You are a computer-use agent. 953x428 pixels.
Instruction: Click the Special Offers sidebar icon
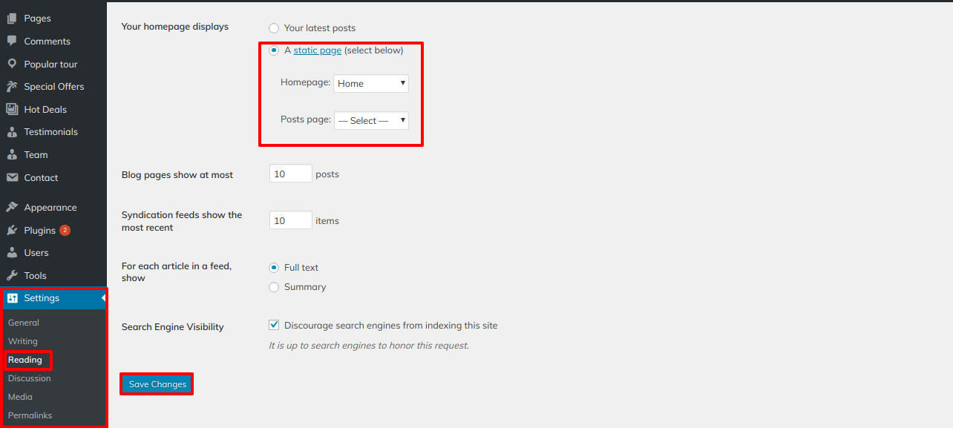pos(12,86)
